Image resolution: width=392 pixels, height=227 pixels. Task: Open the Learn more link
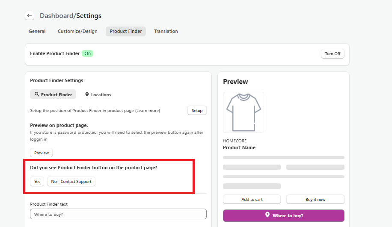coord(148,111)
